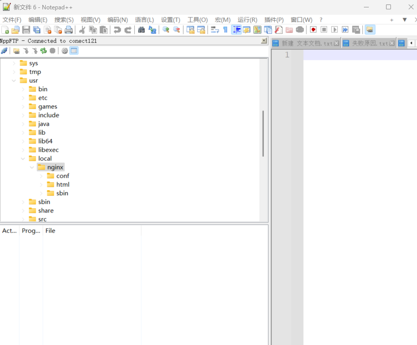Open the NppFTP connection profile settings gear
The image size is (417, 345).
[x=64, y=51]
